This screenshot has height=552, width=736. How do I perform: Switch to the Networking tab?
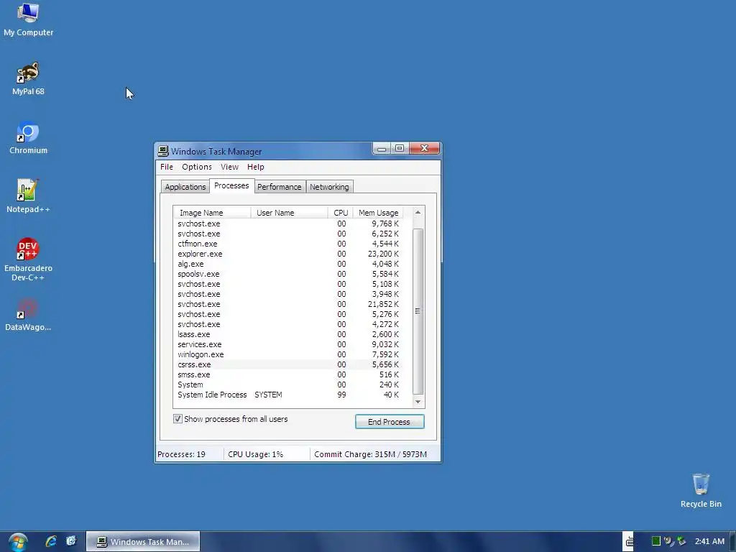(x=329, y=187)
